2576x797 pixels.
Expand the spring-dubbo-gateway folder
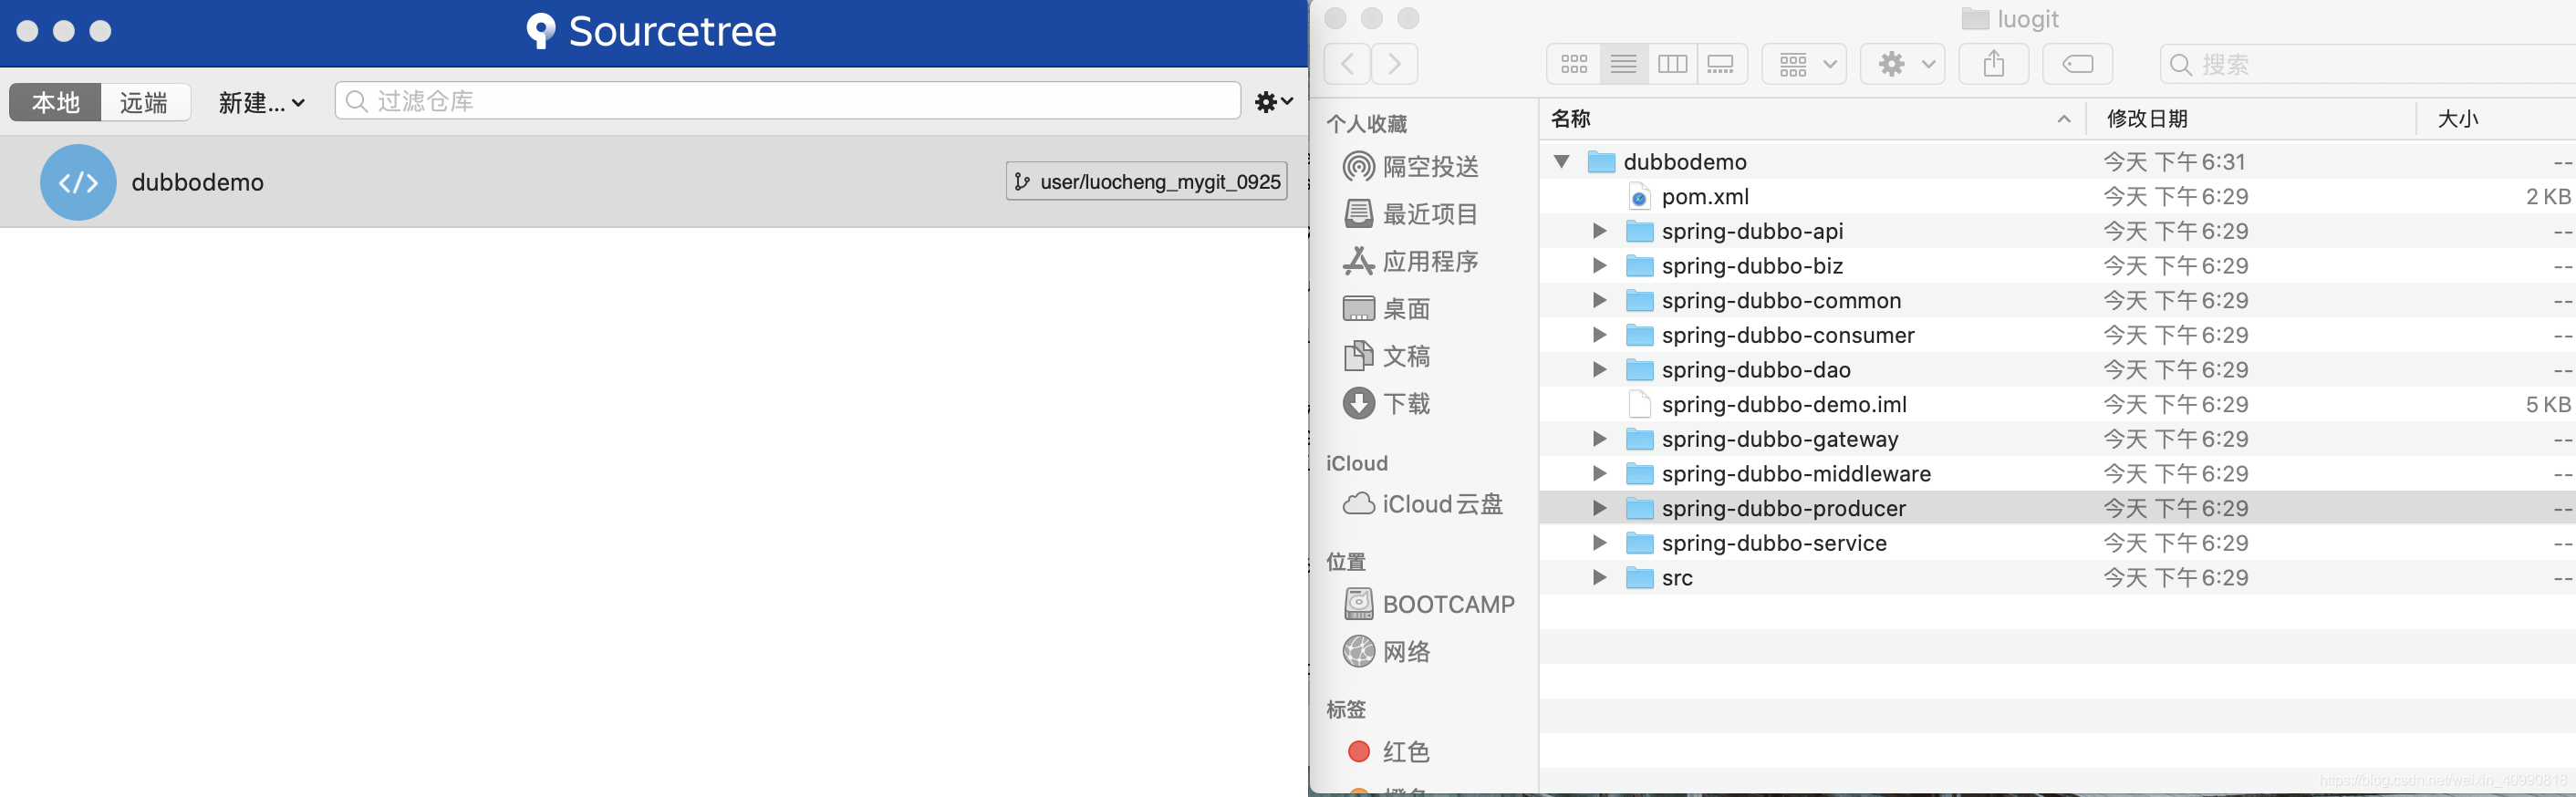pyautogui.click(x=1599, y=439)
